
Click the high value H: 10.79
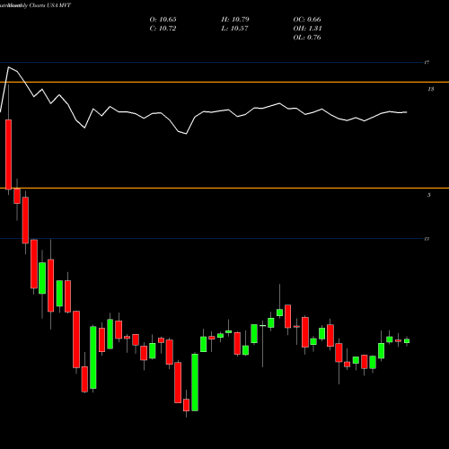[x=235, y=20]
